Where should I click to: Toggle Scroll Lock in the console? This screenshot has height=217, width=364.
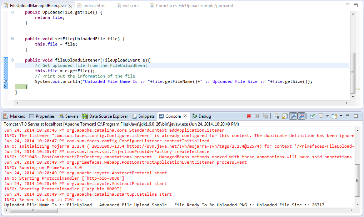tap(285, 116)
